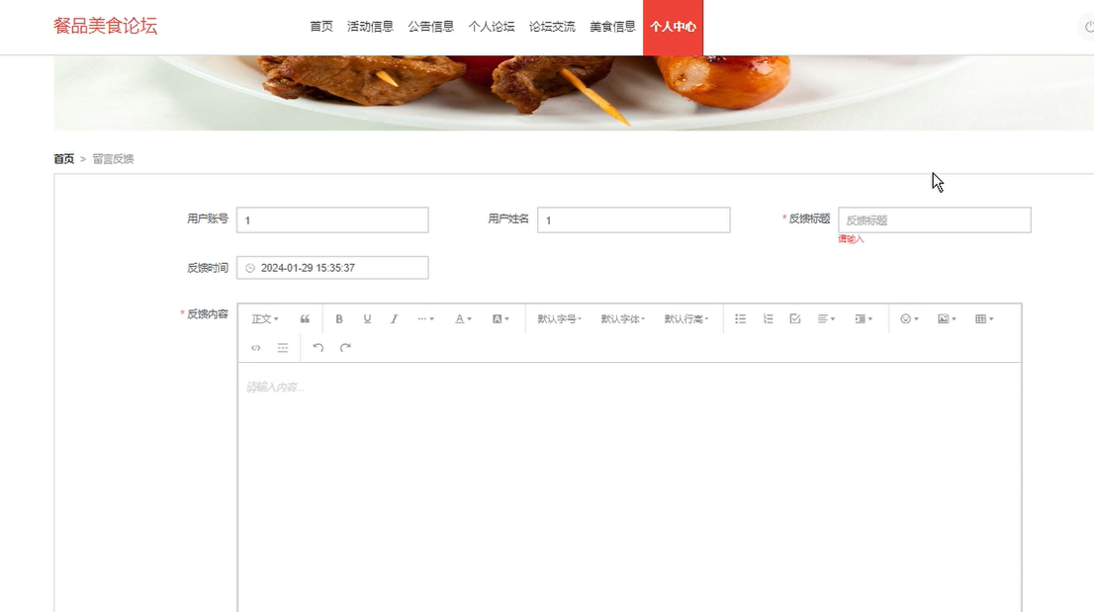Click into the 反馈内容 editor text area
This screenshot has width=1094, height=612.
629,487
